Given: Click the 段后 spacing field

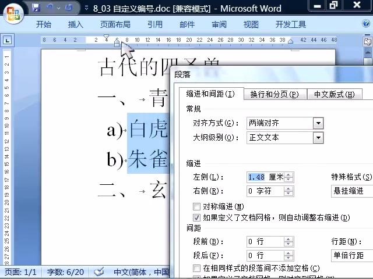Looking at the screenshot, I should coord(266,256).
